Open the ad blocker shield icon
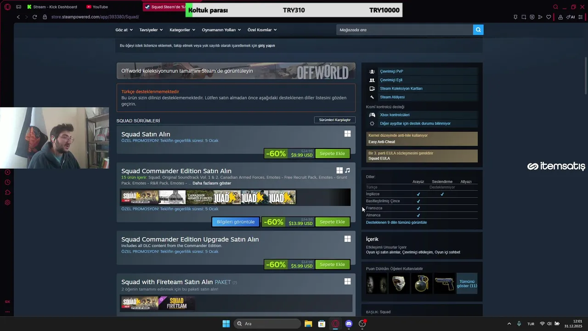The height and width of the screenshot is (331, 588). (x=532, y=17)
